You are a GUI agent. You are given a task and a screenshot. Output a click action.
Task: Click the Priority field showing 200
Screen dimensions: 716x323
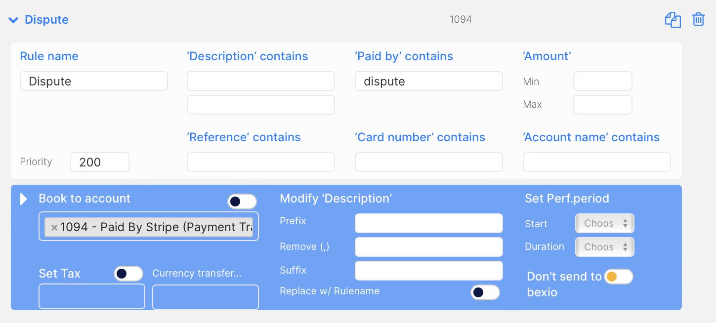pyautogui.click(x=100, y=162)
